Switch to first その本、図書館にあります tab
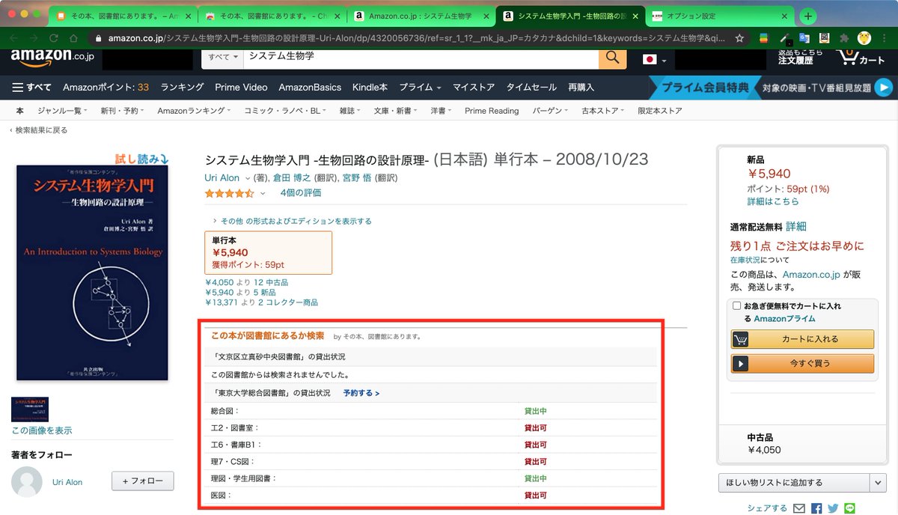This screenshot has height=515, width=898. point(122,16)
